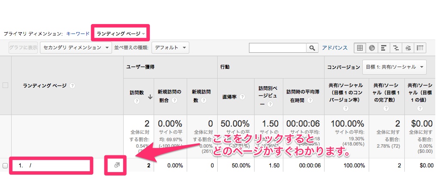Switch to the data table view icon

click(360, 48)
